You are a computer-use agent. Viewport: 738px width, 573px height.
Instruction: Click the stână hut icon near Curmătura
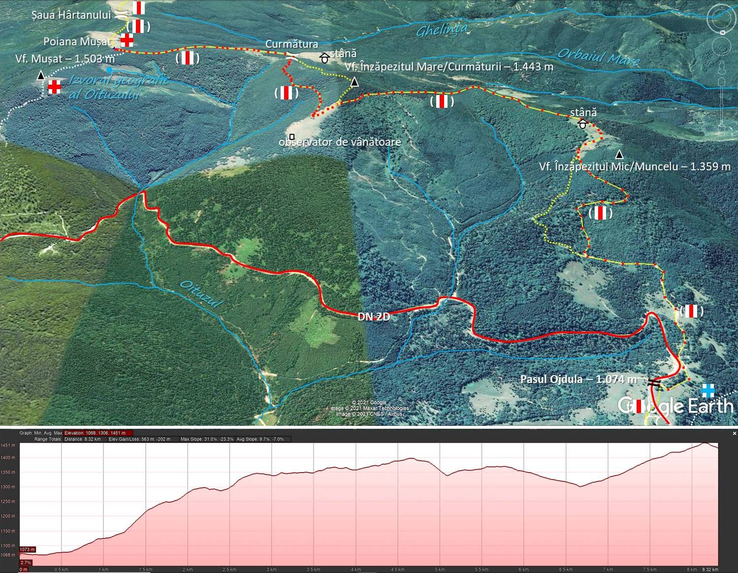click(x=324, y=58)
